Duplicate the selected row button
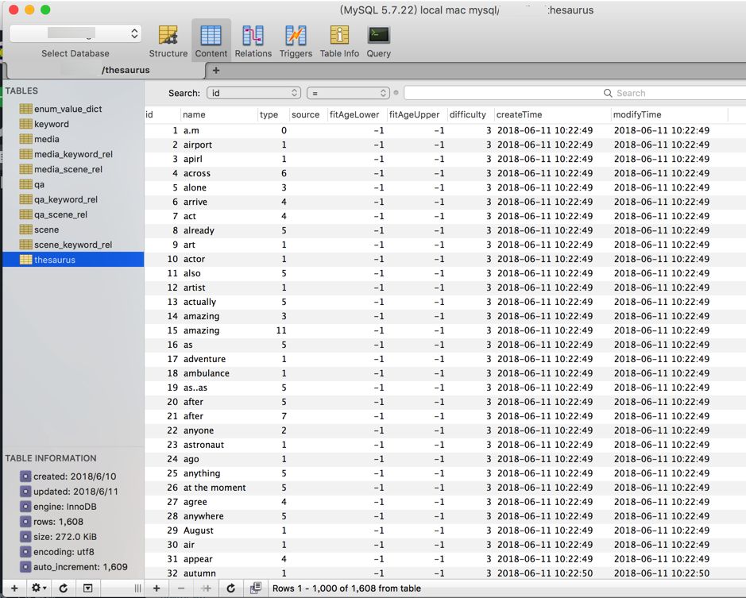Screen dimensions: 746x598 [x=206, y=588]
